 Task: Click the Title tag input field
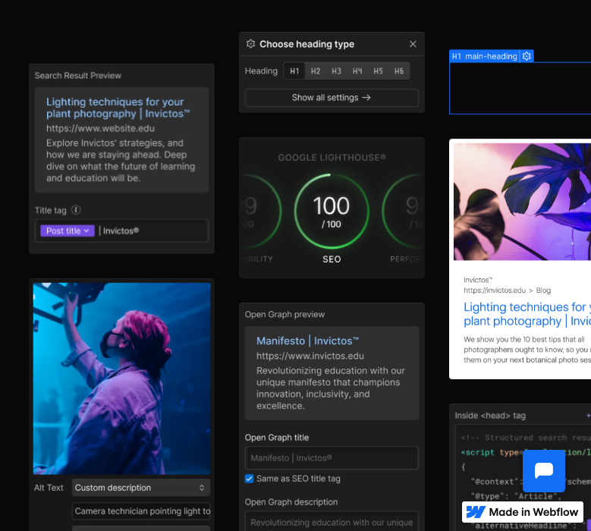121,231
